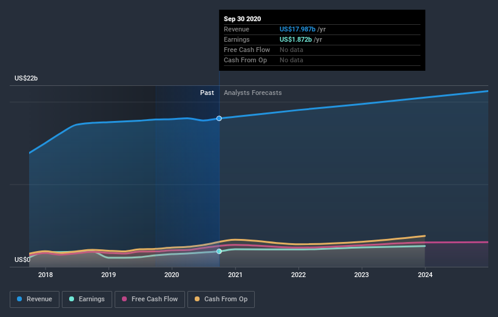Click the Past section label

pyautogui.click(x=207, y=93)
